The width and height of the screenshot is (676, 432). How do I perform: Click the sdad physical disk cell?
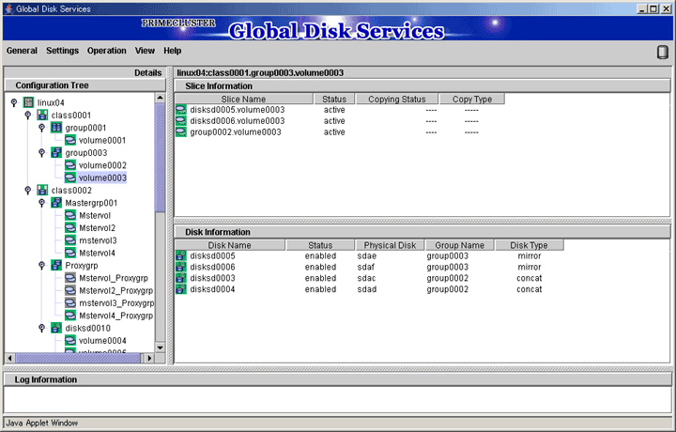pos(367,289)
